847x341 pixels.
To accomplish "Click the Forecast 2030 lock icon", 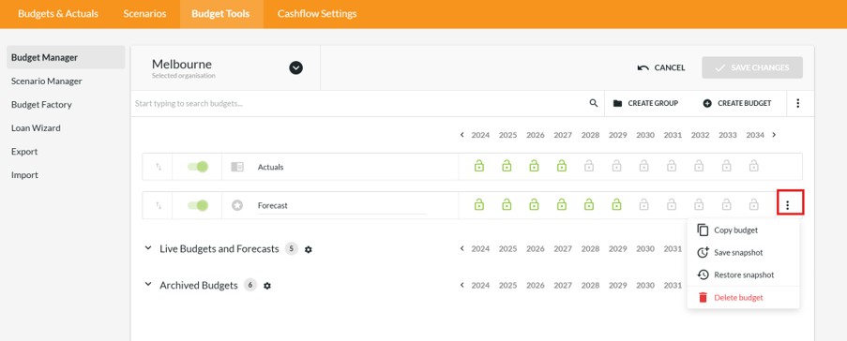I will (643, 204).
